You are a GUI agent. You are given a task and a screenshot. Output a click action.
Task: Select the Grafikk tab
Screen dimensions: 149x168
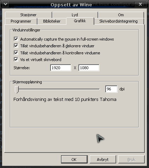(80, 21)
